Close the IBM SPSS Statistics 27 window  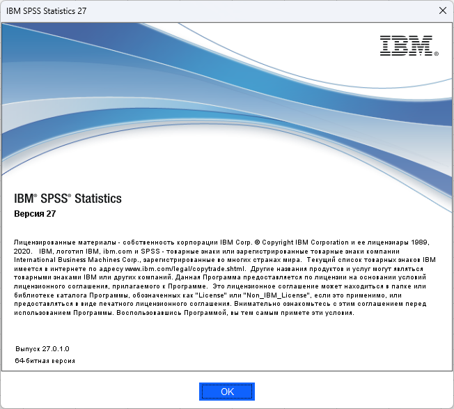click(x=442, y=10)
